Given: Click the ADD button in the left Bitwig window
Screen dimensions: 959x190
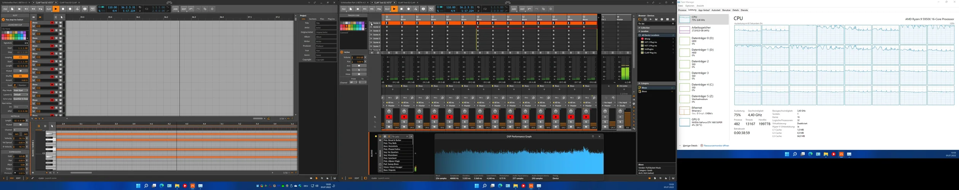Looking at the screenshot, I should click(175, 9).
